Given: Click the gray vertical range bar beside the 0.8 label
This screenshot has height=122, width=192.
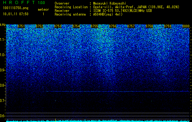Looking at the screenshot, I should pos(6,94).
